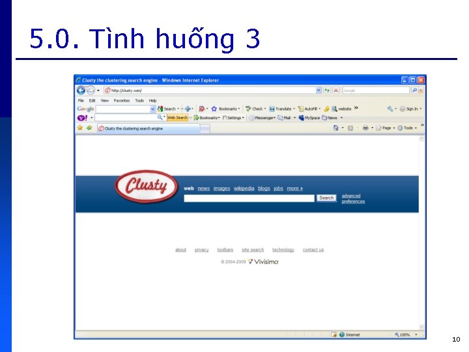
Task: Click the 'jobs' link on Clusty
Action: pos(278,188)
